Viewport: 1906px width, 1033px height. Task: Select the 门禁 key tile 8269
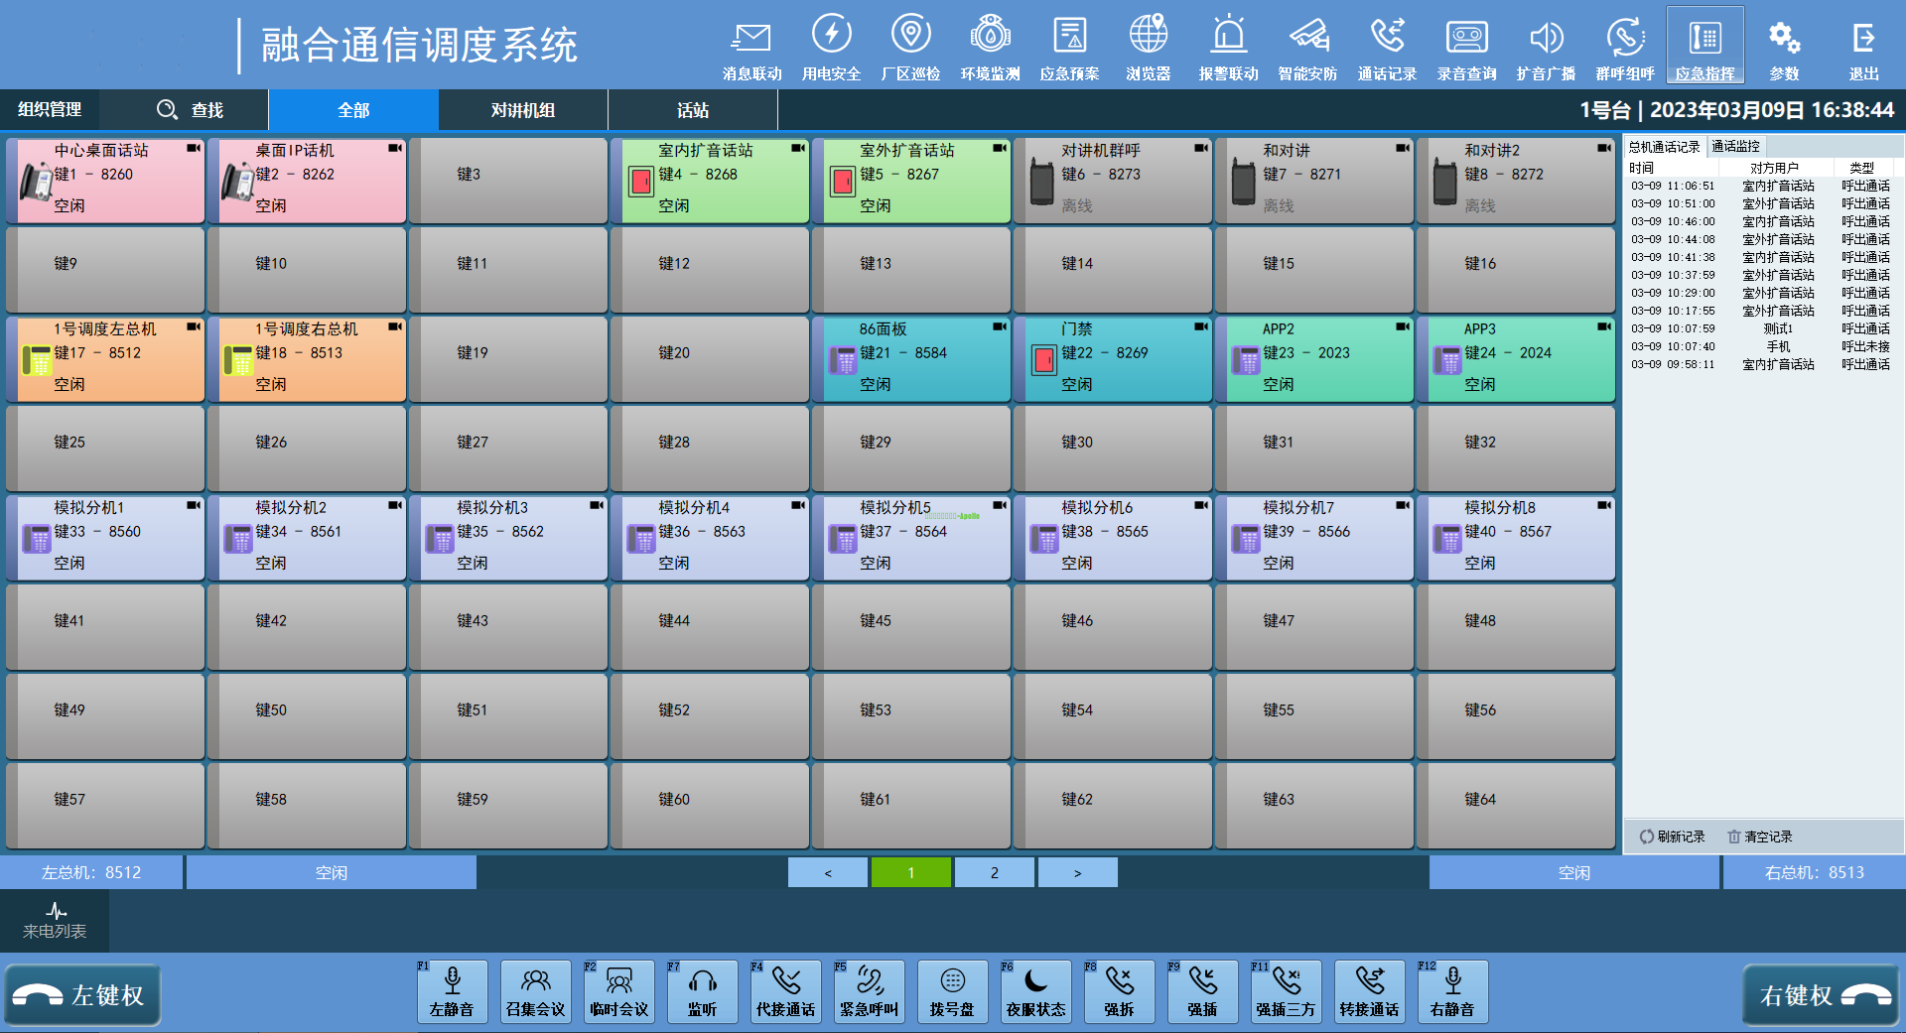tap(1112, 358)
